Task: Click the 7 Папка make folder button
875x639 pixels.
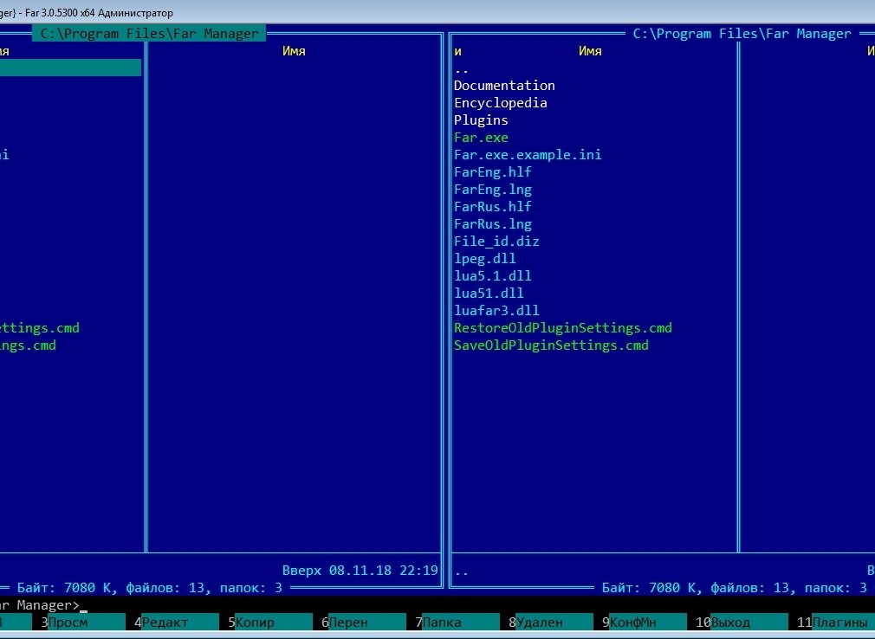Action: tap(457, 622)
